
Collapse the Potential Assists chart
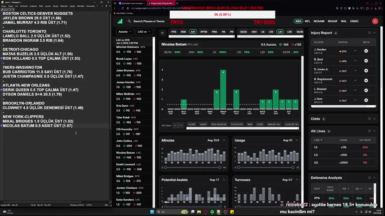tap(224, 180)
